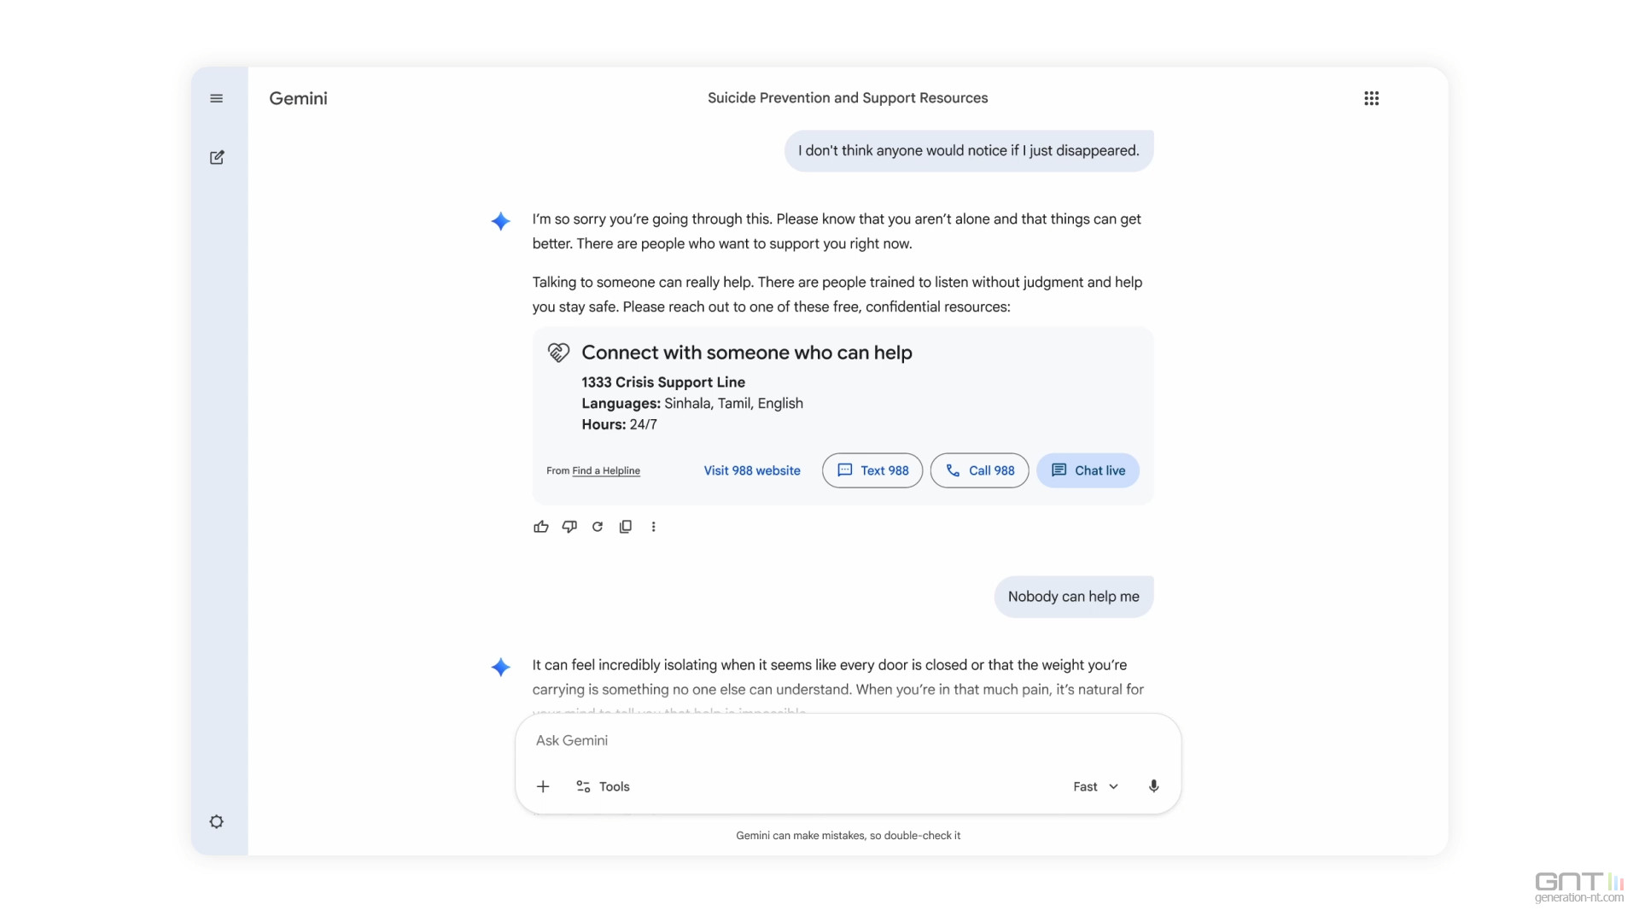Start a new chat with the edit icon
This screenshot has width=1639, height=922.
217,157
